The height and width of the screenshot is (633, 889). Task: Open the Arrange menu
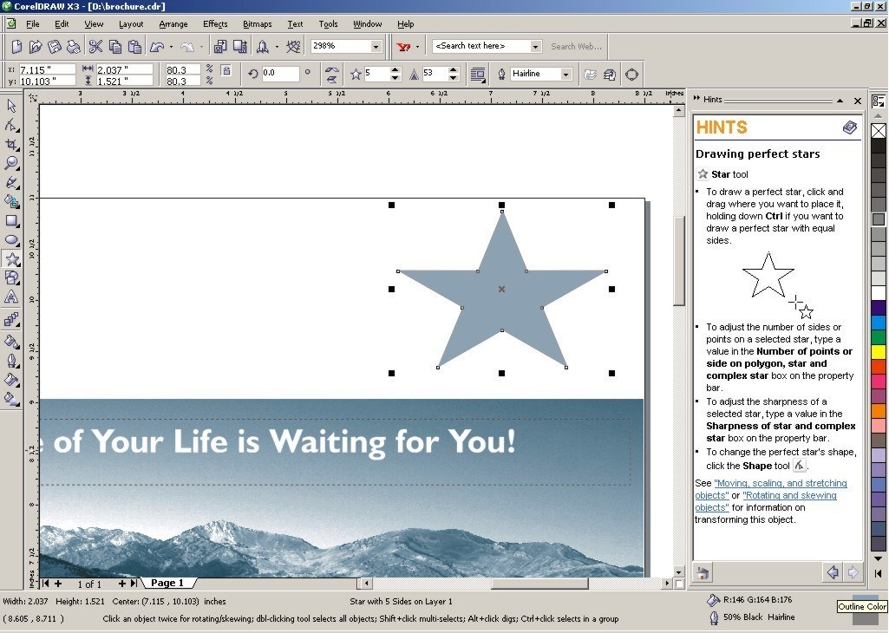173,23
